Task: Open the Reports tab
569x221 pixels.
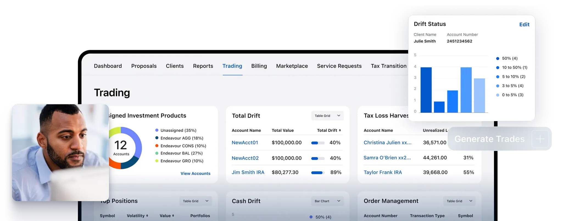Action: coord(203,66)
